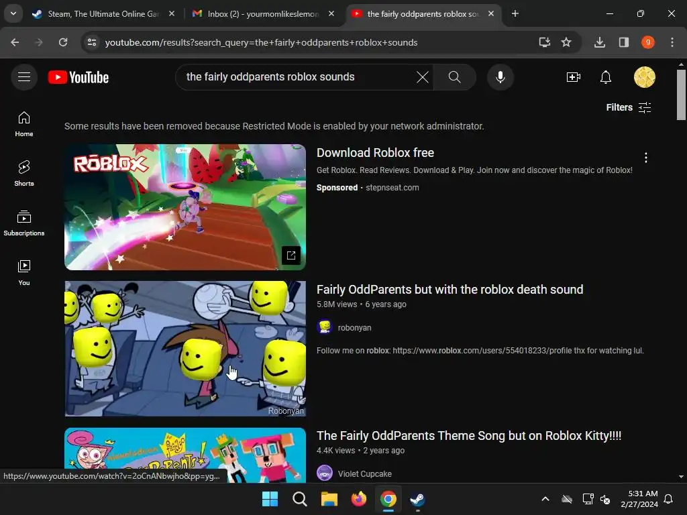Screen dimensions: 687x515
Task: Toggle the Chrome side panel
Action: [x=624, y=42]
